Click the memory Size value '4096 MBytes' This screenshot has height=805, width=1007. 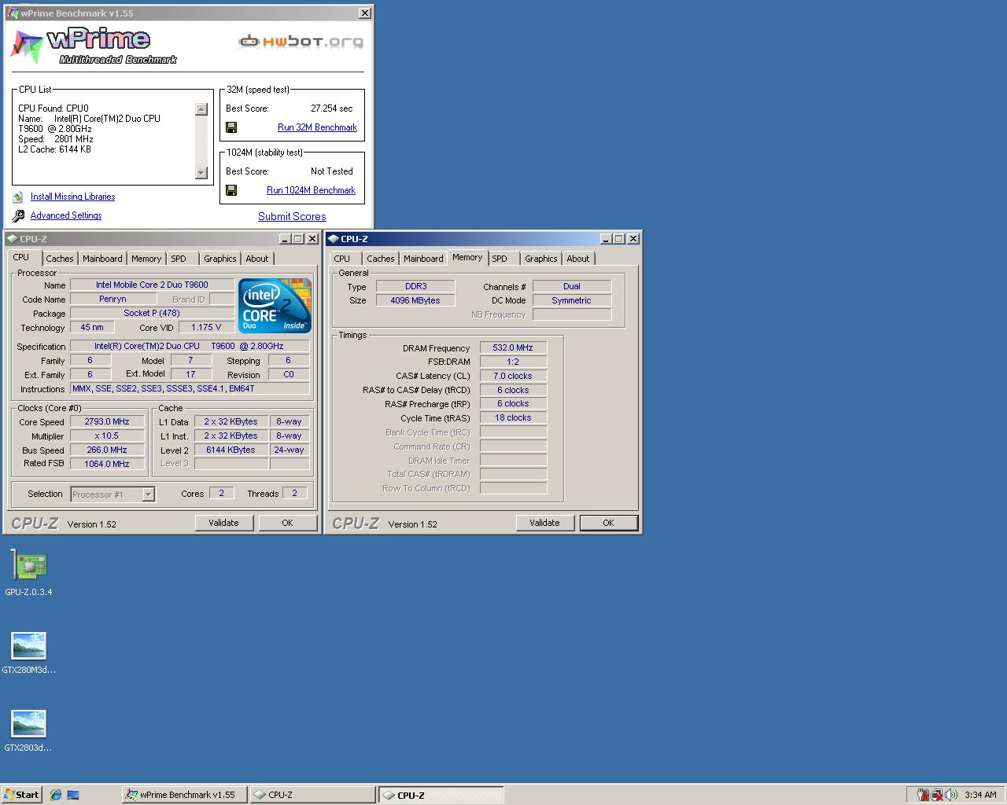pyautogui.click(x=415, y=300)
